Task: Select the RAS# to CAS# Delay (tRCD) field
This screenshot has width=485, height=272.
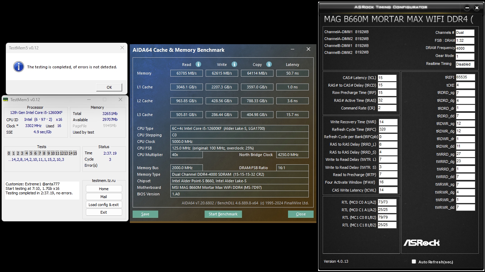Action: (x=387, y=85)
